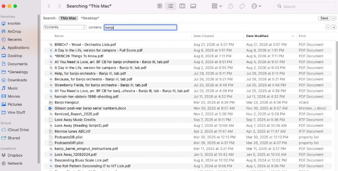Open the Action ellipsis menu
The width and height of the screenshot is (338, 171).
coord(256,6)
